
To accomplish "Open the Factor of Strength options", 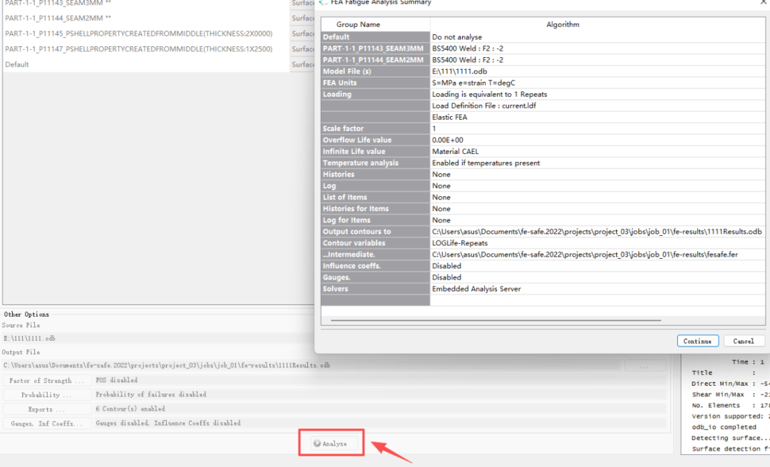I will 46,381.
